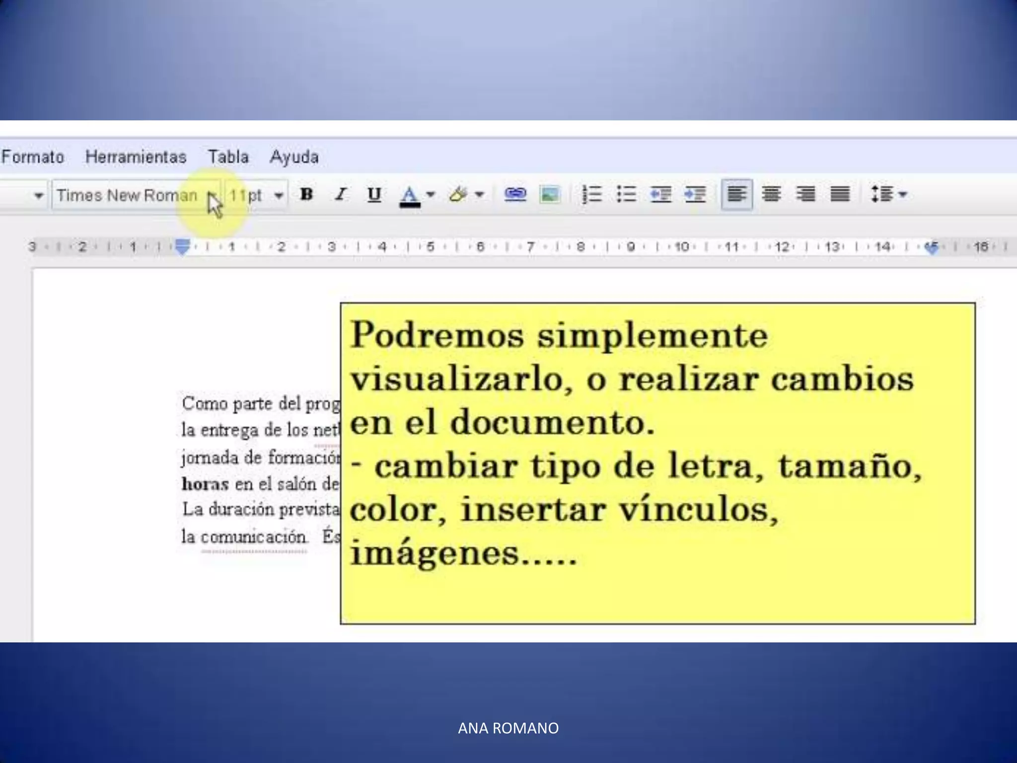Image resolution: width=1017 pixels, height=763 pixels.
Task: Click the highlighter text background icon
Action: (458, 194)
